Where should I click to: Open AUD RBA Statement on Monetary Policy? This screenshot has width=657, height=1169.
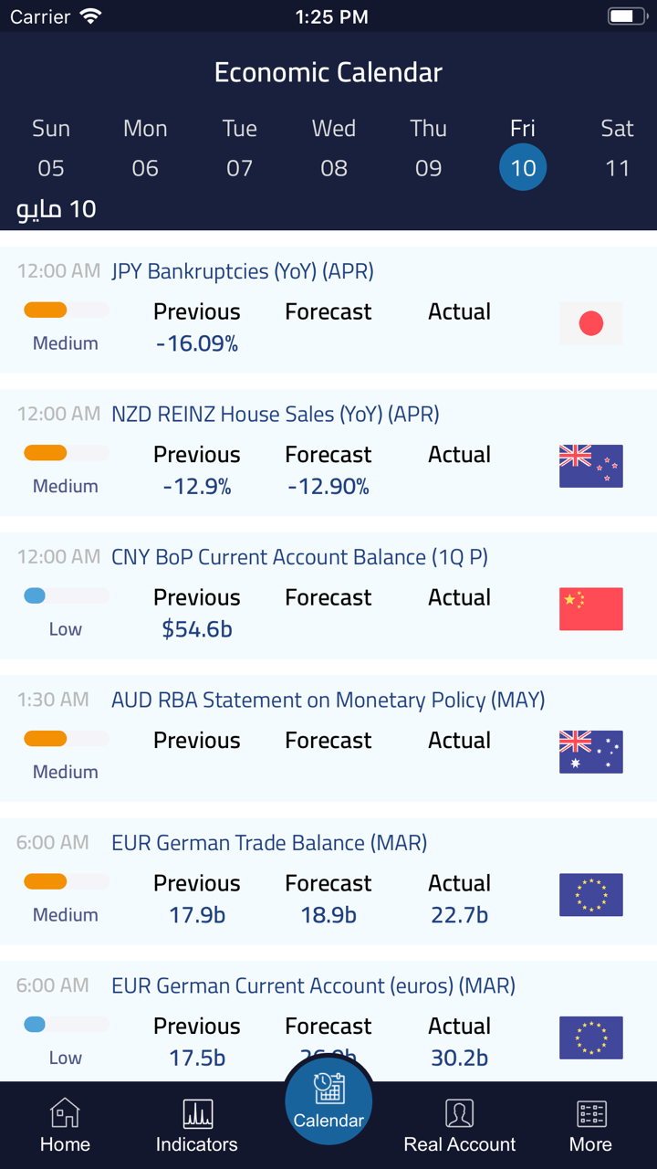[x=328, y=700]
